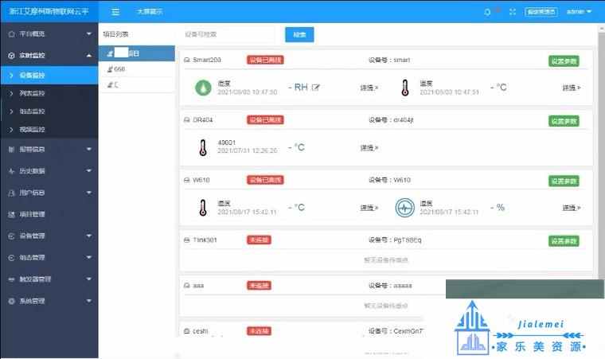Click 设置参数 button for W610

(564, 181)
